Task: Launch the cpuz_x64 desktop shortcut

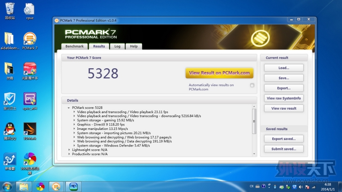Action: pos(30,101)
